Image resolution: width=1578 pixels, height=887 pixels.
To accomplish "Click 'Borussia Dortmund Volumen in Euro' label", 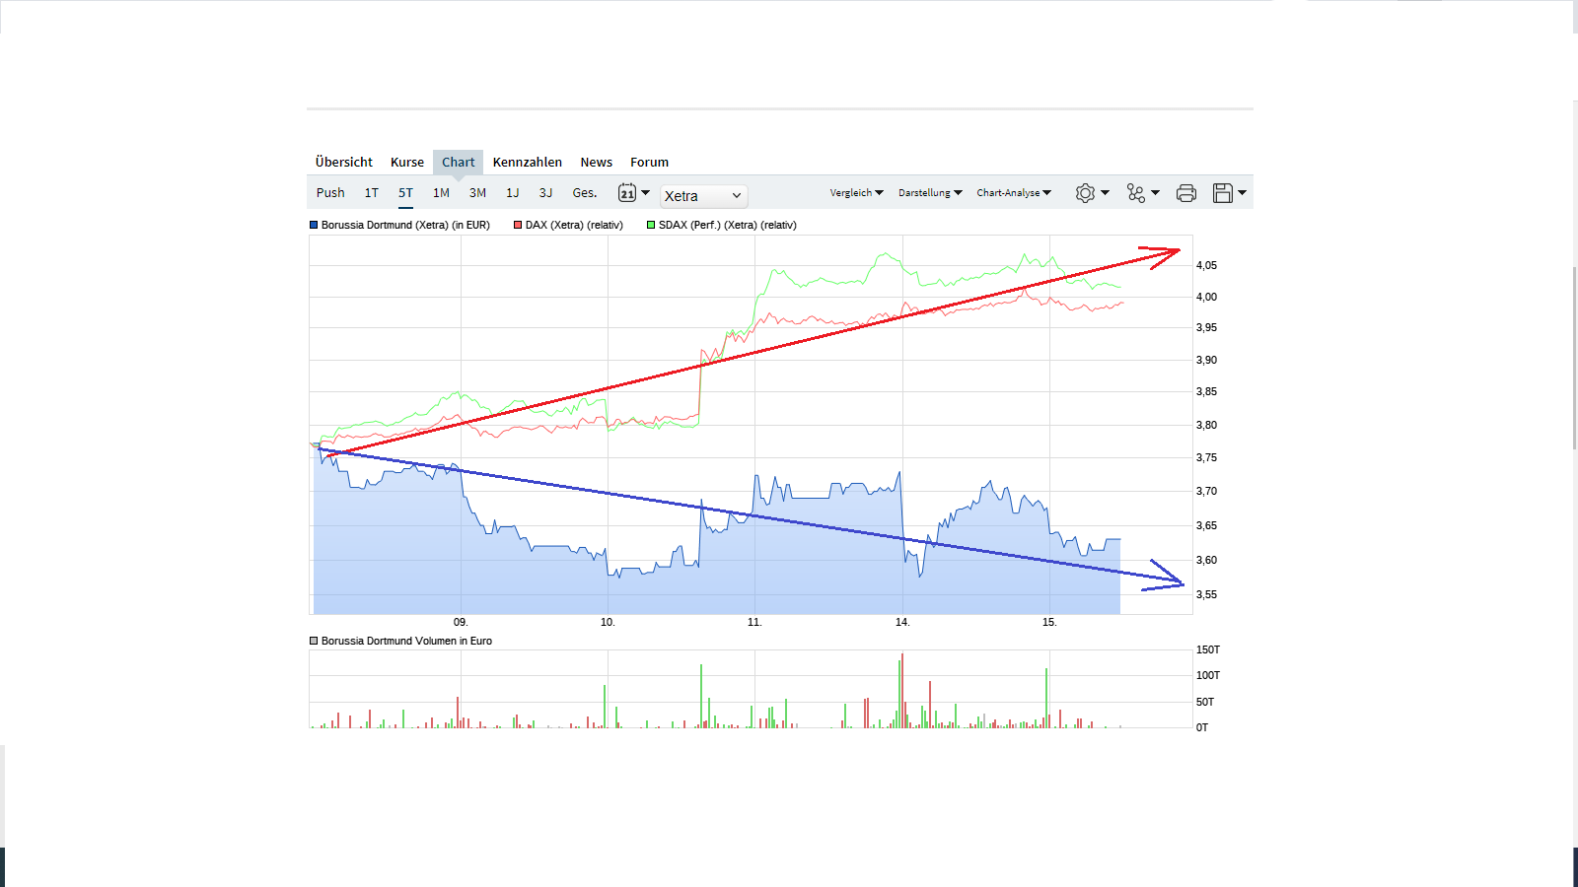I will pos(406,641).
